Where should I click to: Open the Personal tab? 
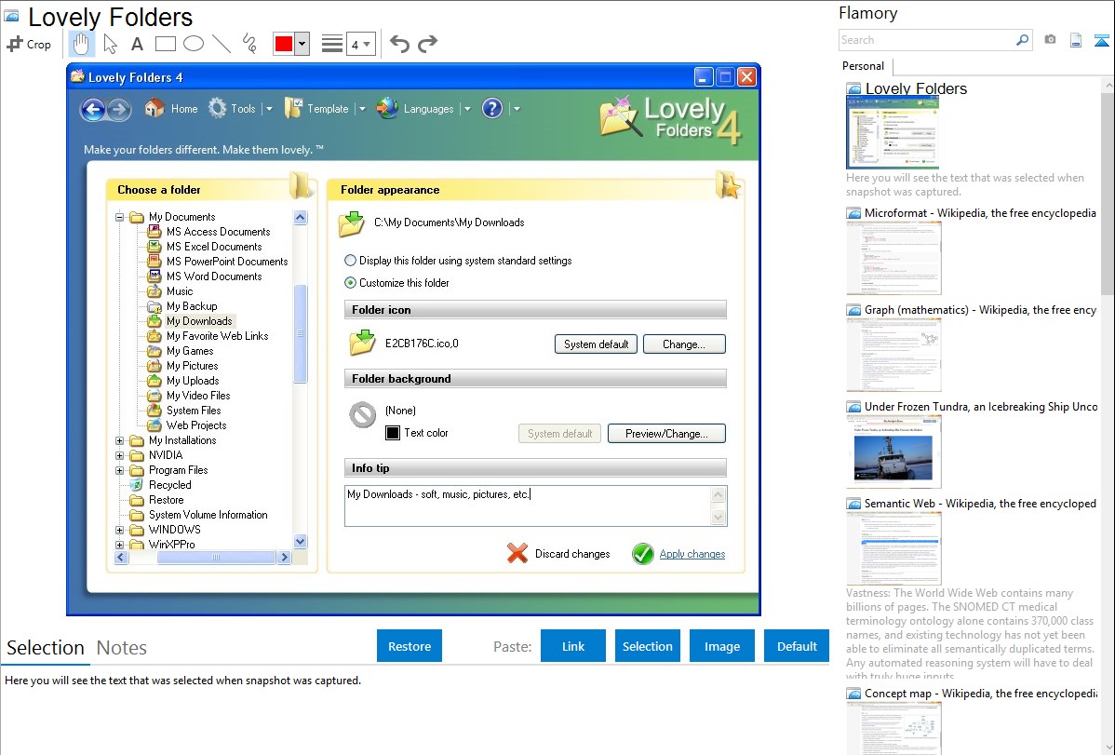point(863,66)
